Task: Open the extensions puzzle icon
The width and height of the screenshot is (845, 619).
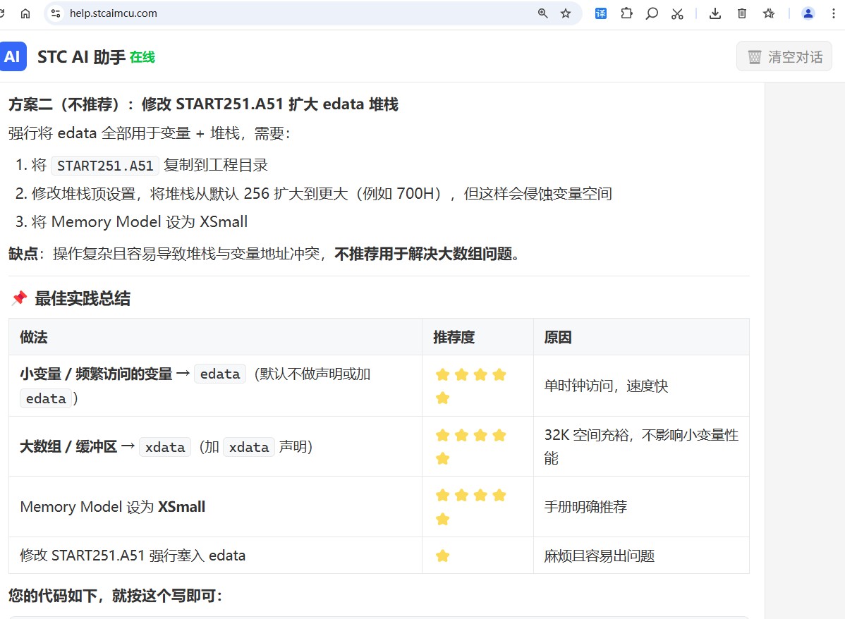Action: [x=626, y=13]
